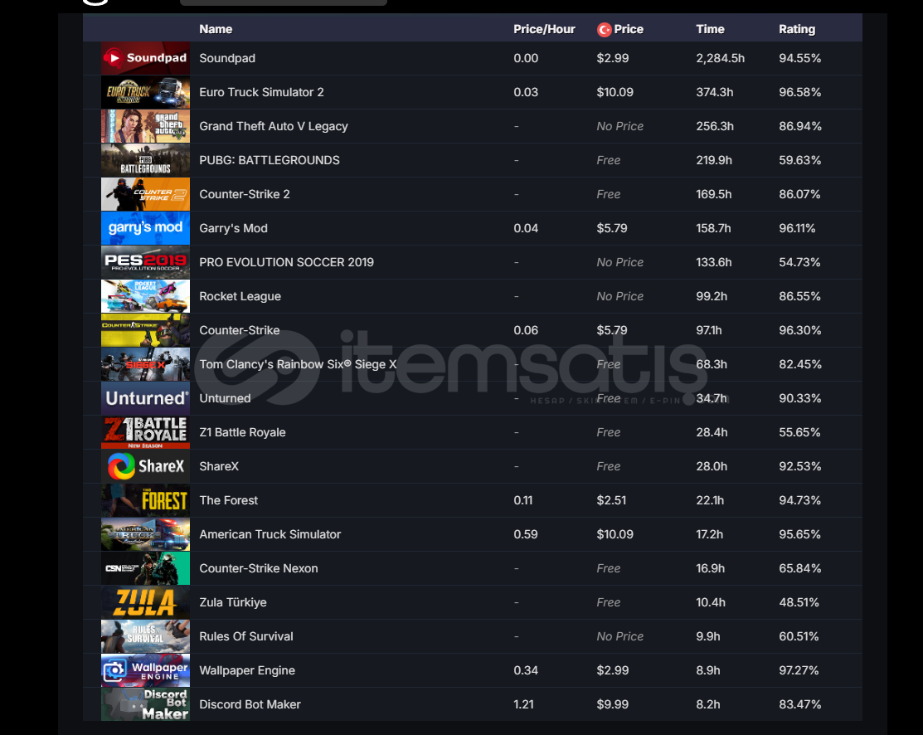Click ShareX's 28.0h time value
The image size is (923, 735).
(x=711, y=466)
